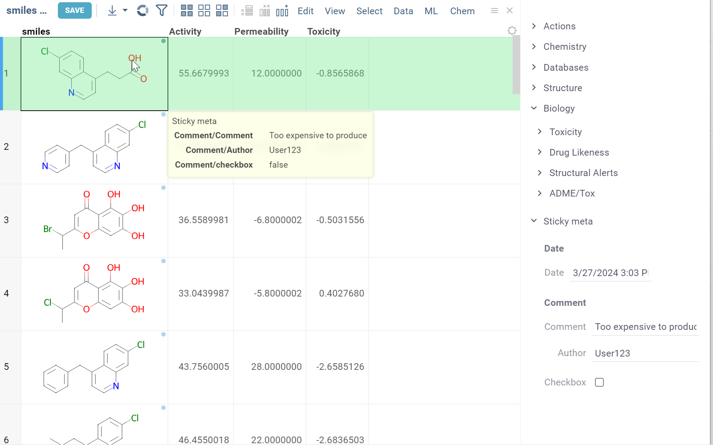
Task: Click the download icon in toolbar
Action: click(x=112, y=11)
